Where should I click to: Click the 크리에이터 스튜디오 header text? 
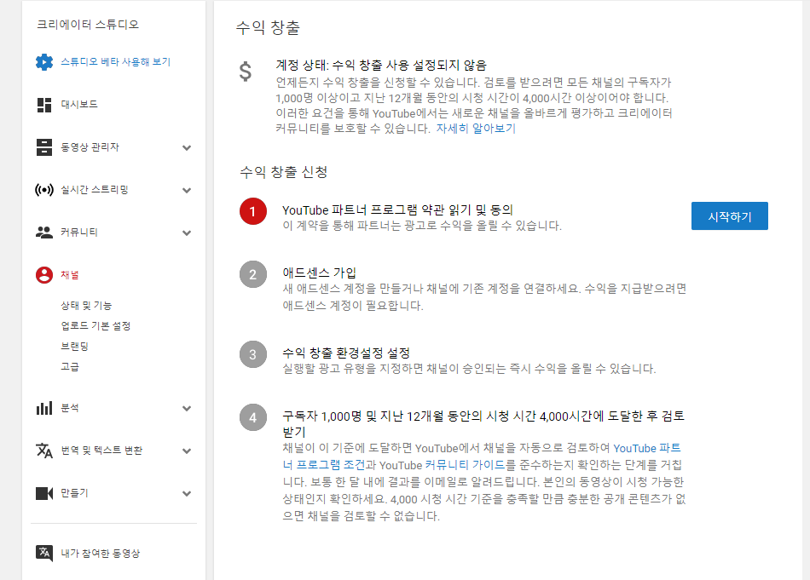click(88, 25)
